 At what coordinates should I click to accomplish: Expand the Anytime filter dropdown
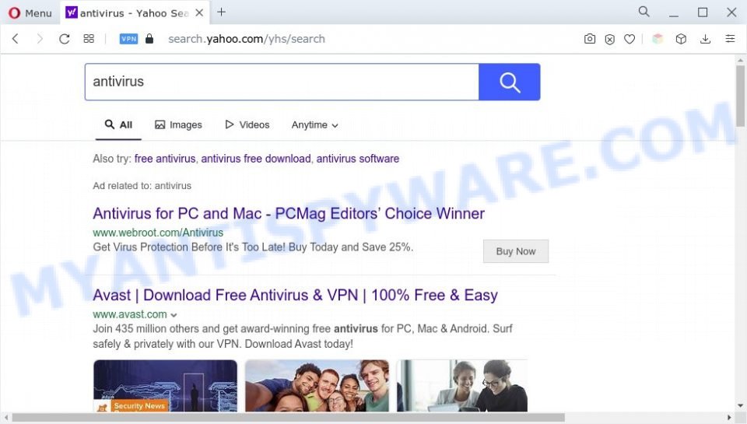click(314, 124)
